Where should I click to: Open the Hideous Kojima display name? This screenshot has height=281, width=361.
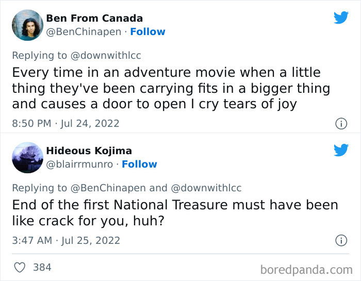coord(89,151)
